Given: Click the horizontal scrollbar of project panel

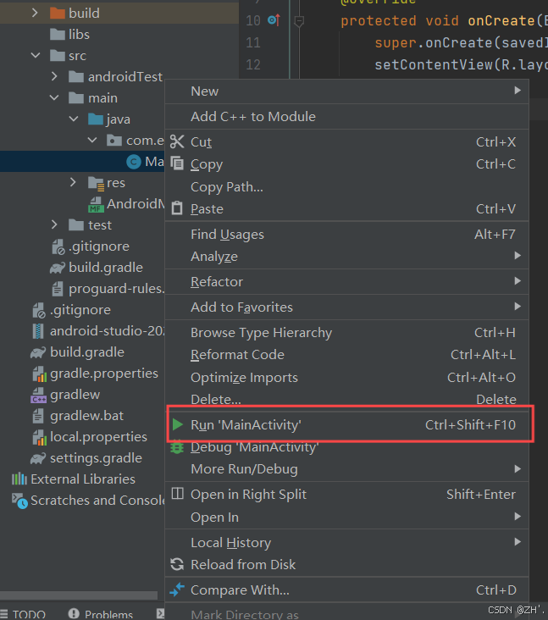Looking at the screenshot, I should tap(79, 595).
